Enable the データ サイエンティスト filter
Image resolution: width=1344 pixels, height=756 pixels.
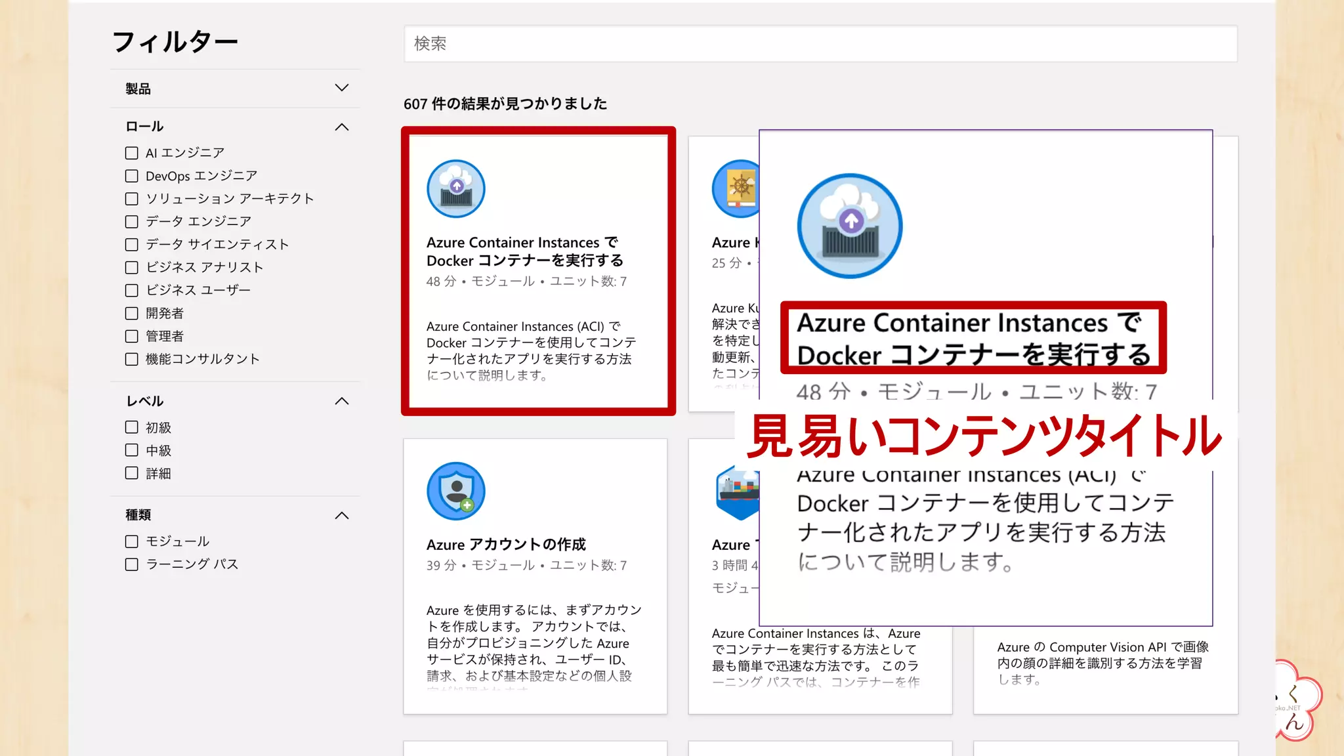pyautogui.click(x=132, y=245)
